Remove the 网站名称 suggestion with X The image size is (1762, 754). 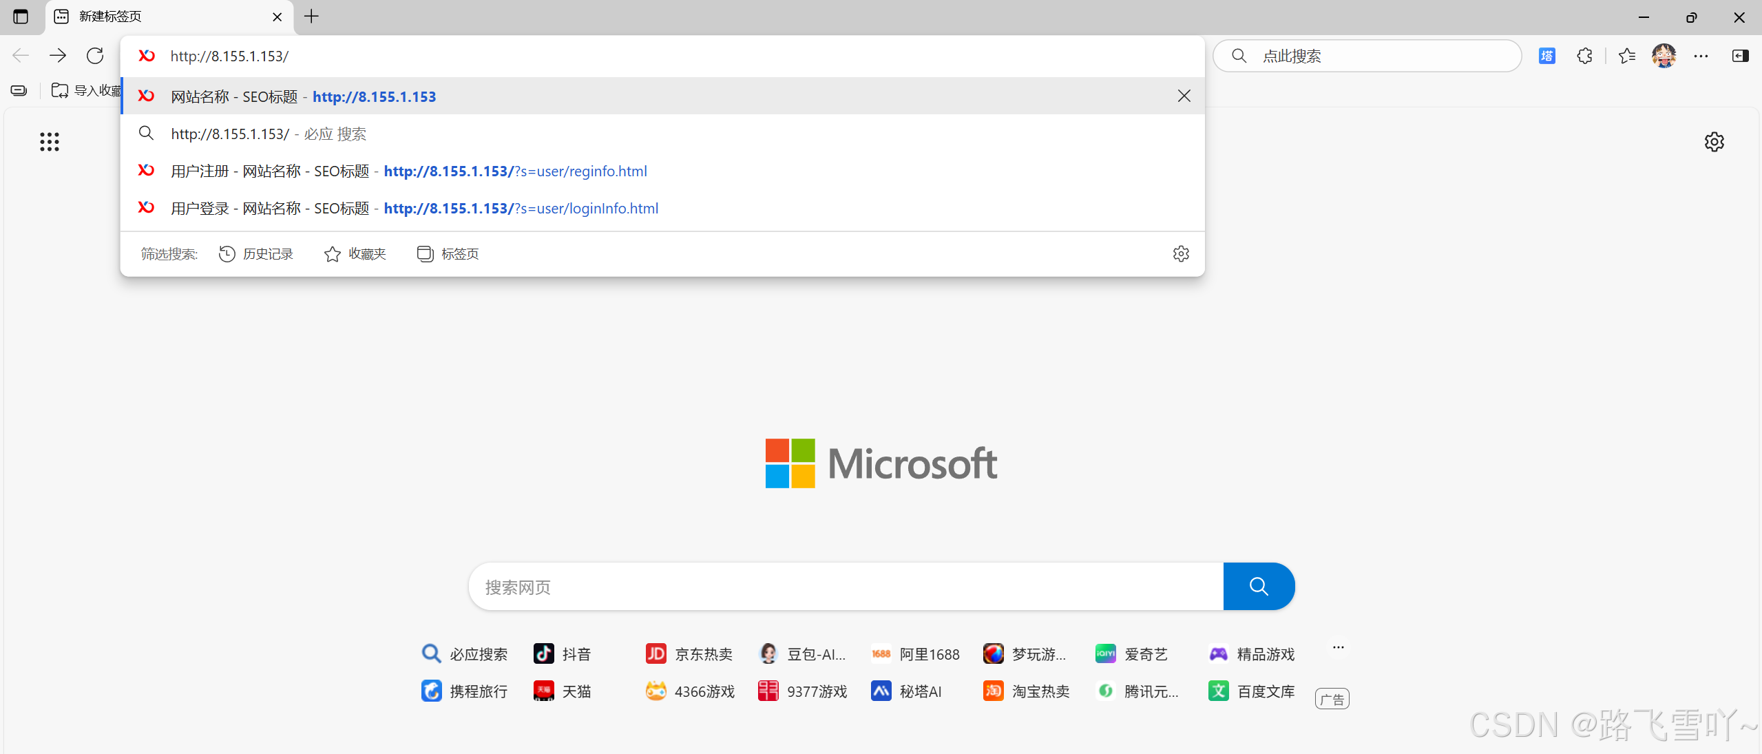[1184, 96]
